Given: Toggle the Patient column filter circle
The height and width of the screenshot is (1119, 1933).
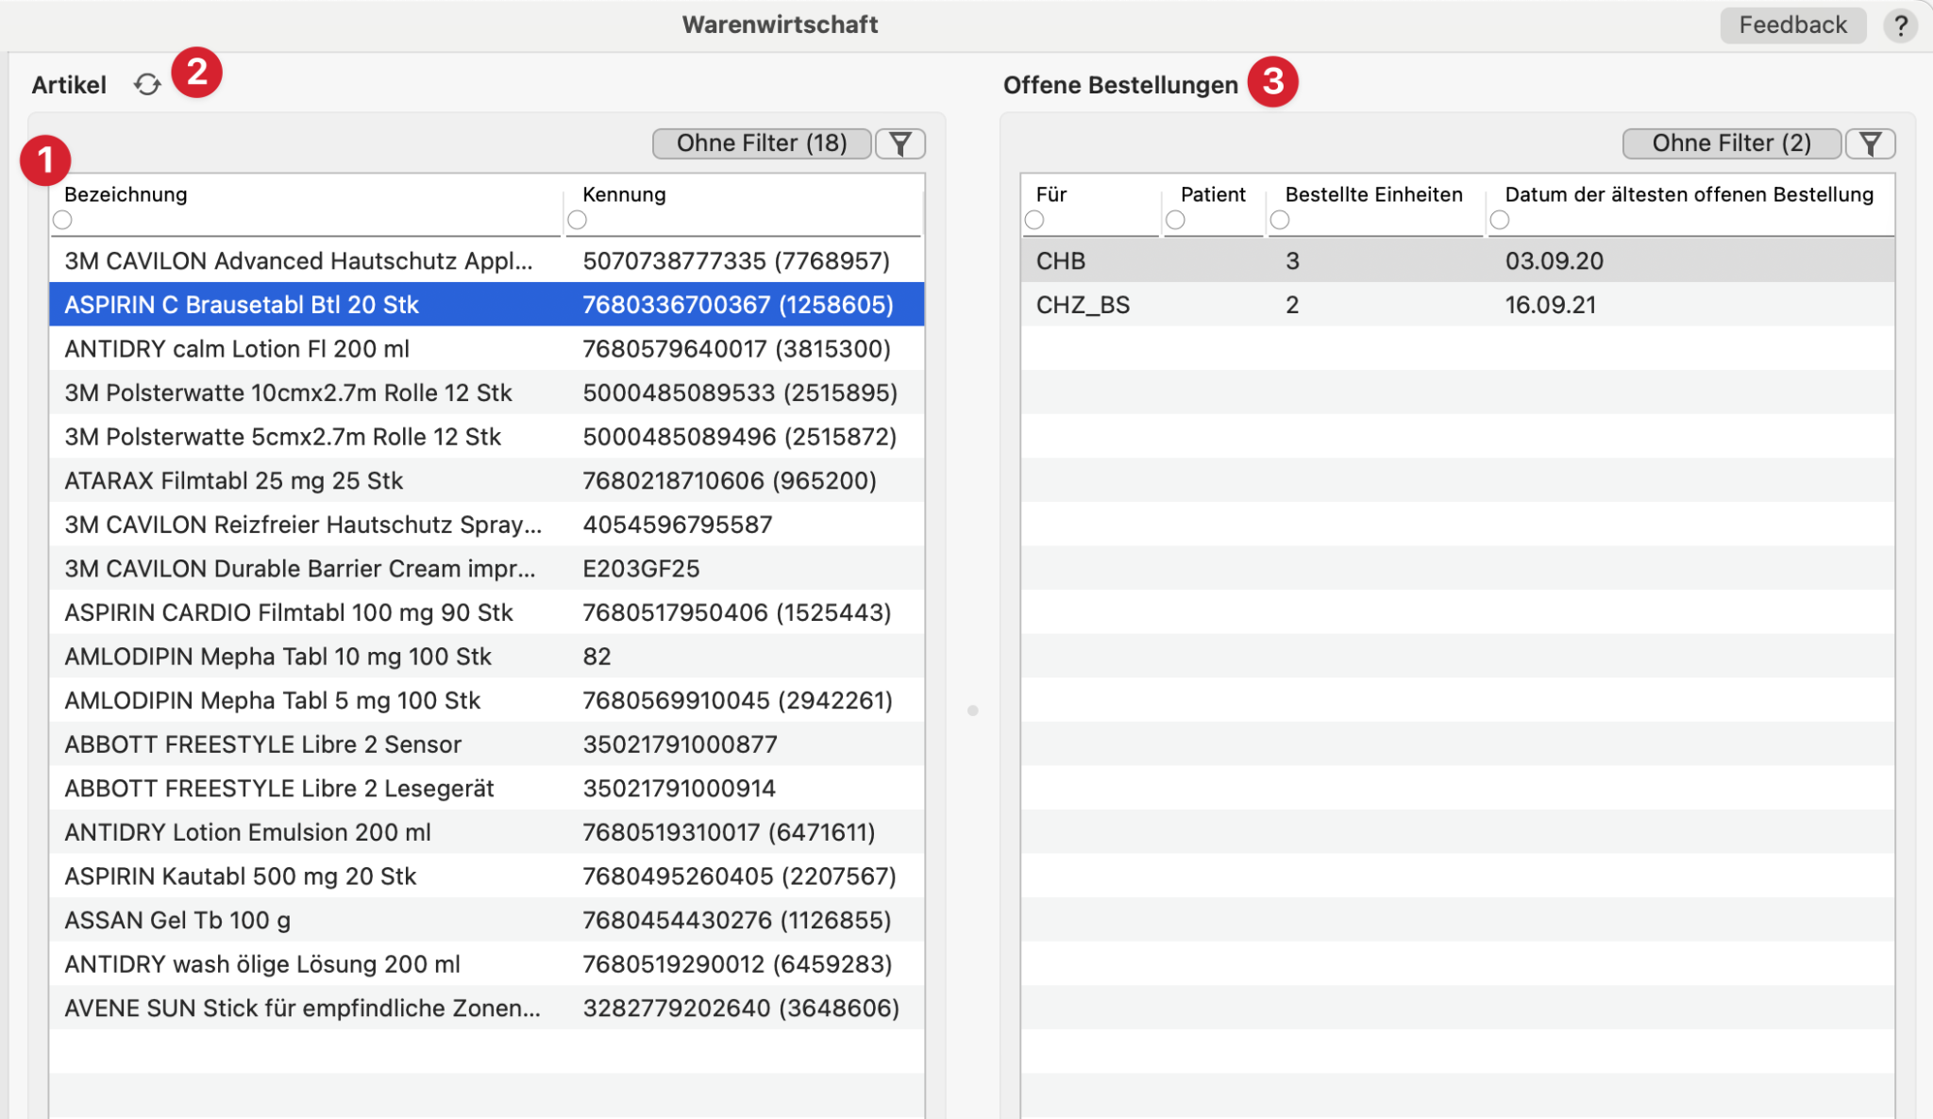Looking at the screenshot, I should point(1175,220).
